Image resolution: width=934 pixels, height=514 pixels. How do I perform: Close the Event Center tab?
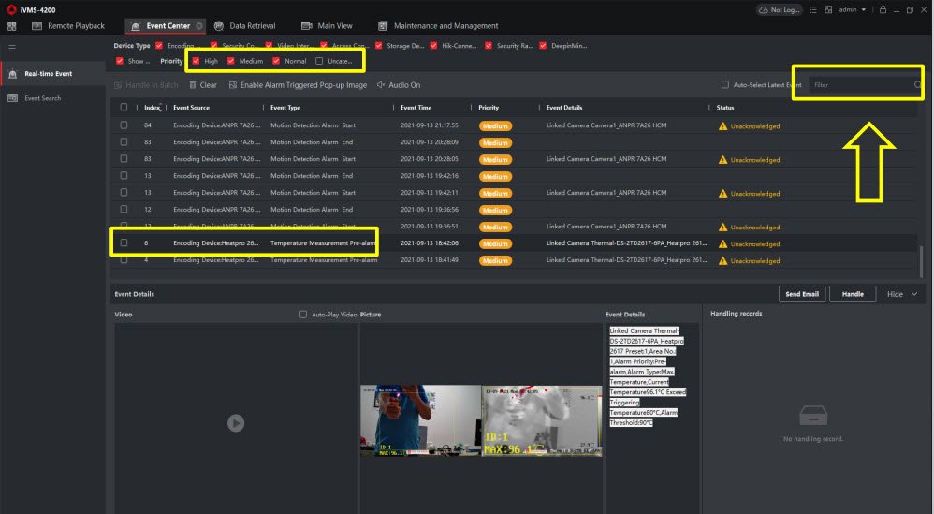click(x=199, y=26)
